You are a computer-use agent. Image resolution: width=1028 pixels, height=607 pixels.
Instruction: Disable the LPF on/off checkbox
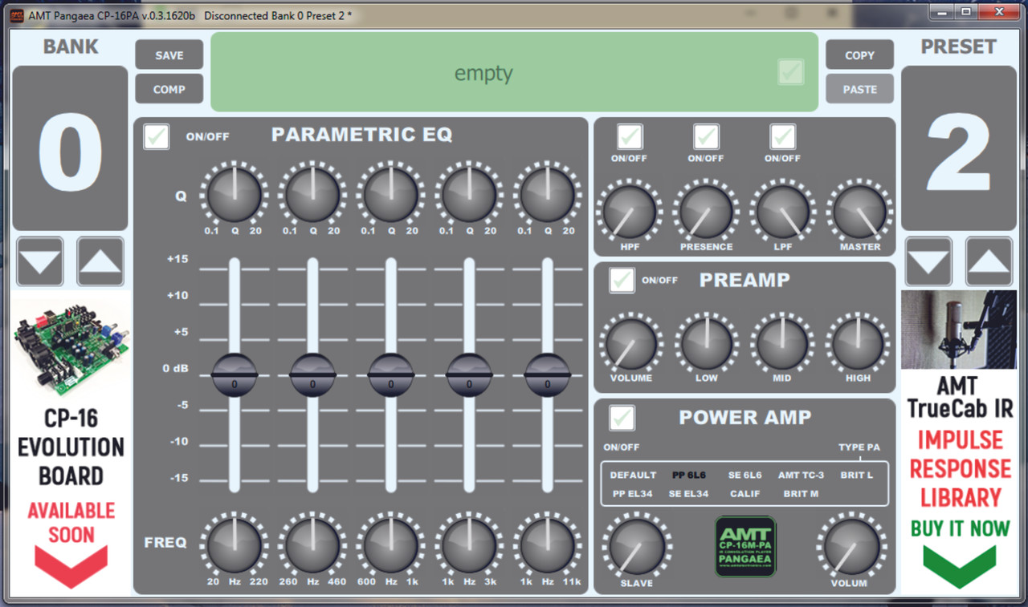pyautogui.click(x=782, y=135)
